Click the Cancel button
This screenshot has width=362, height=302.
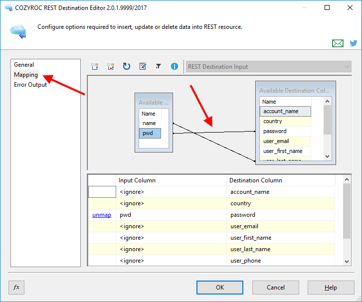point(276,288)
